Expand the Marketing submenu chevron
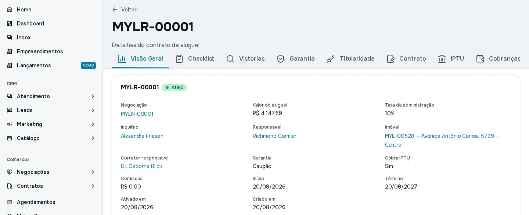This screenshot has width=529, height=215. pos(93,124)
